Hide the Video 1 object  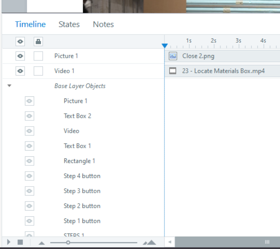click(x=20, y=71)
